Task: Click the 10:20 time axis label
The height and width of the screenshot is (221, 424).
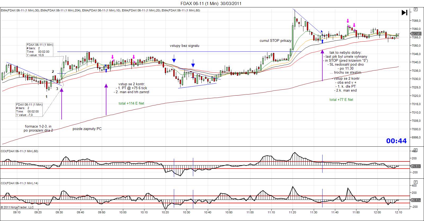Action: [165, 212]
